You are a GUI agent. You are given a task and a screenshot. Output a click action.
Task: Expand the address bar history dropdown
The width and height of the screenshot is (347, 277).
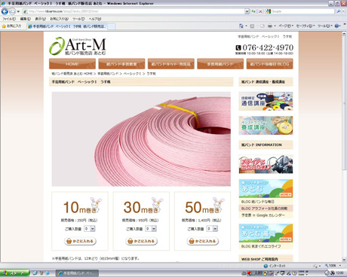click(x=247, y=11)
